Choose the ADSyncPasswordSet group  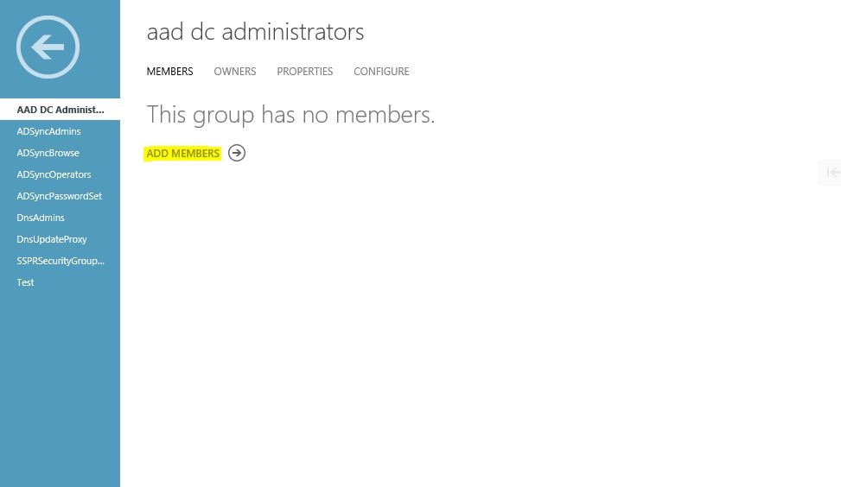(61, 196)
